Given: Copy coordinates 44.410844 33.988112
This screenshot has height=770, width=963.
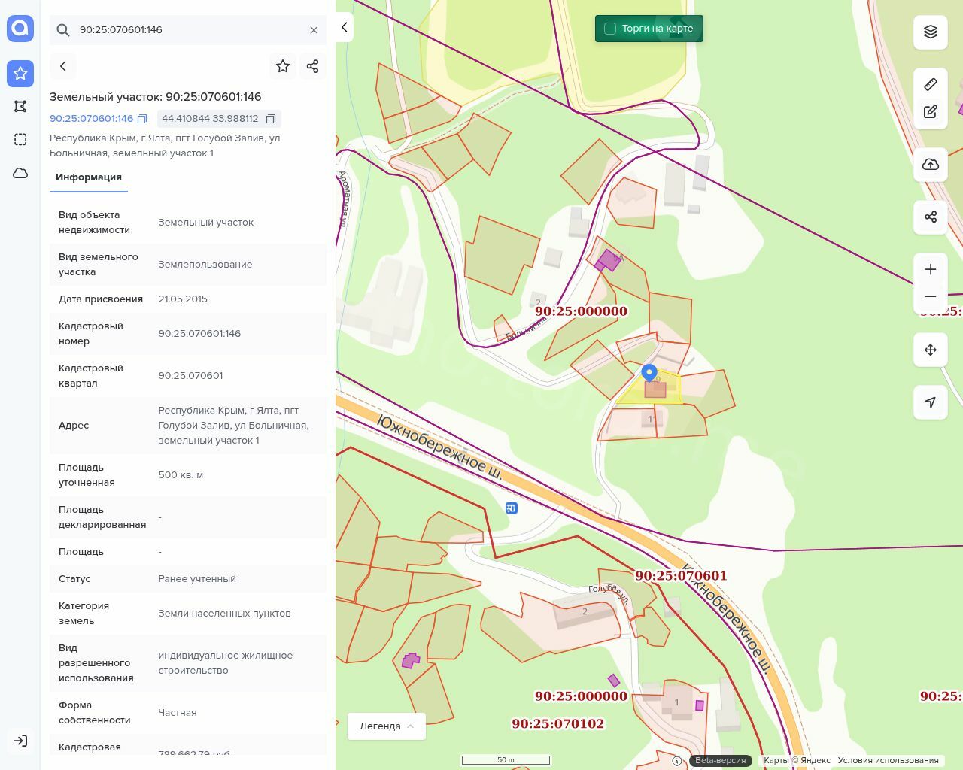Looking at the screenshot, I should pos(271,119).
